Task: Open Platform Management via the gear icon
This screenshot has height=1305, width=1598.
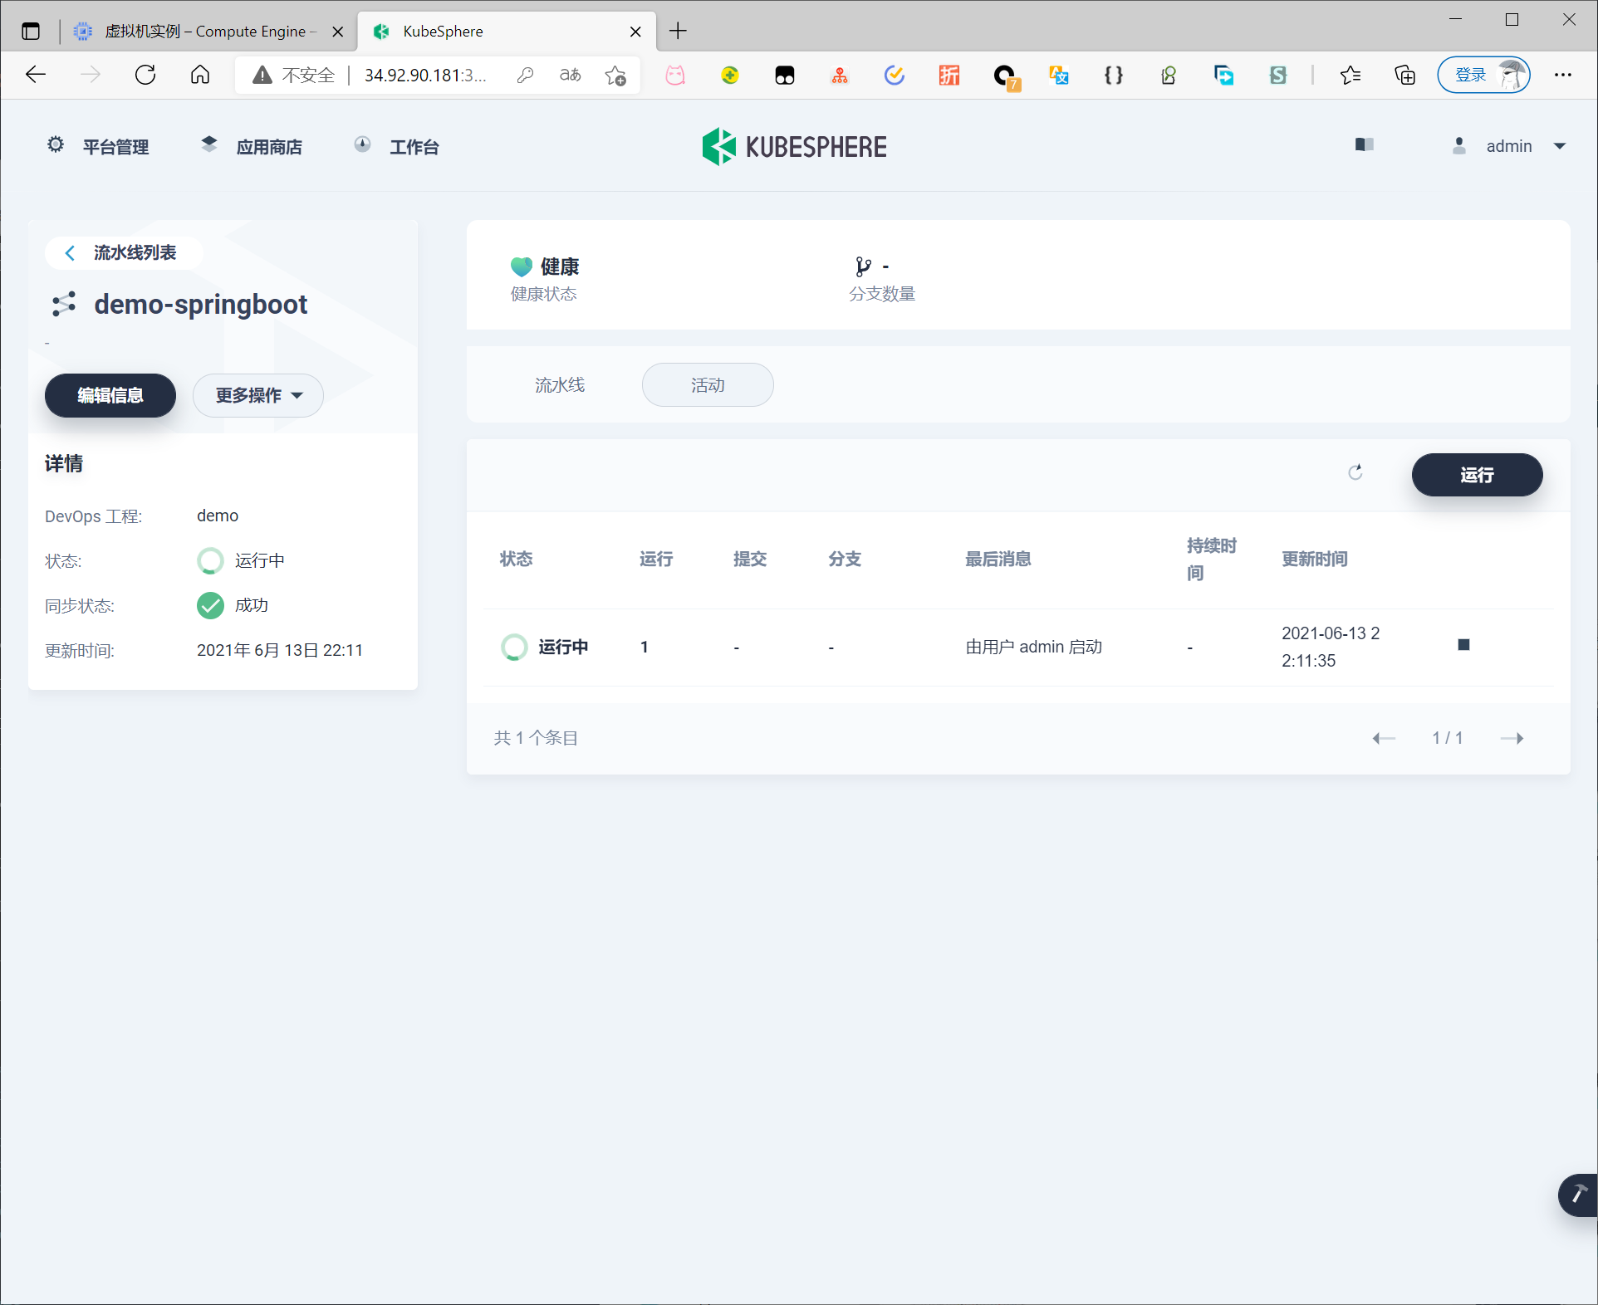Action: point(56,145)
